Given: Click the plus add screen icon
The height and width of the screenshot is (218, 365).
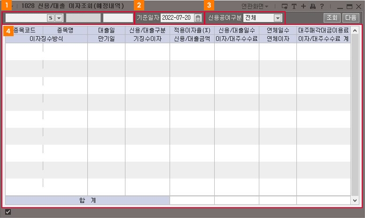Looking at the screenshot, I should click(x=303, y=6).
